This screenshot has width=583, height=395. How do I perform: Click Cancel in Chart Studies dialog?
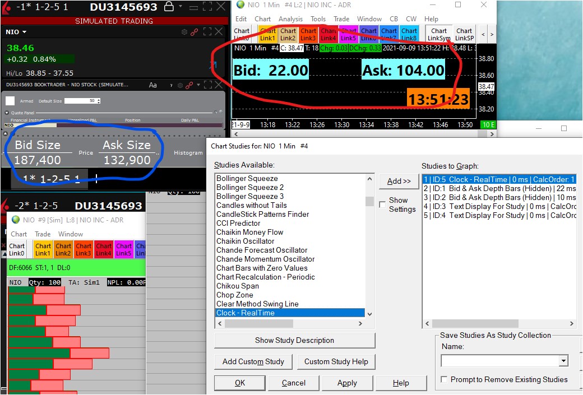coord(293,383)
